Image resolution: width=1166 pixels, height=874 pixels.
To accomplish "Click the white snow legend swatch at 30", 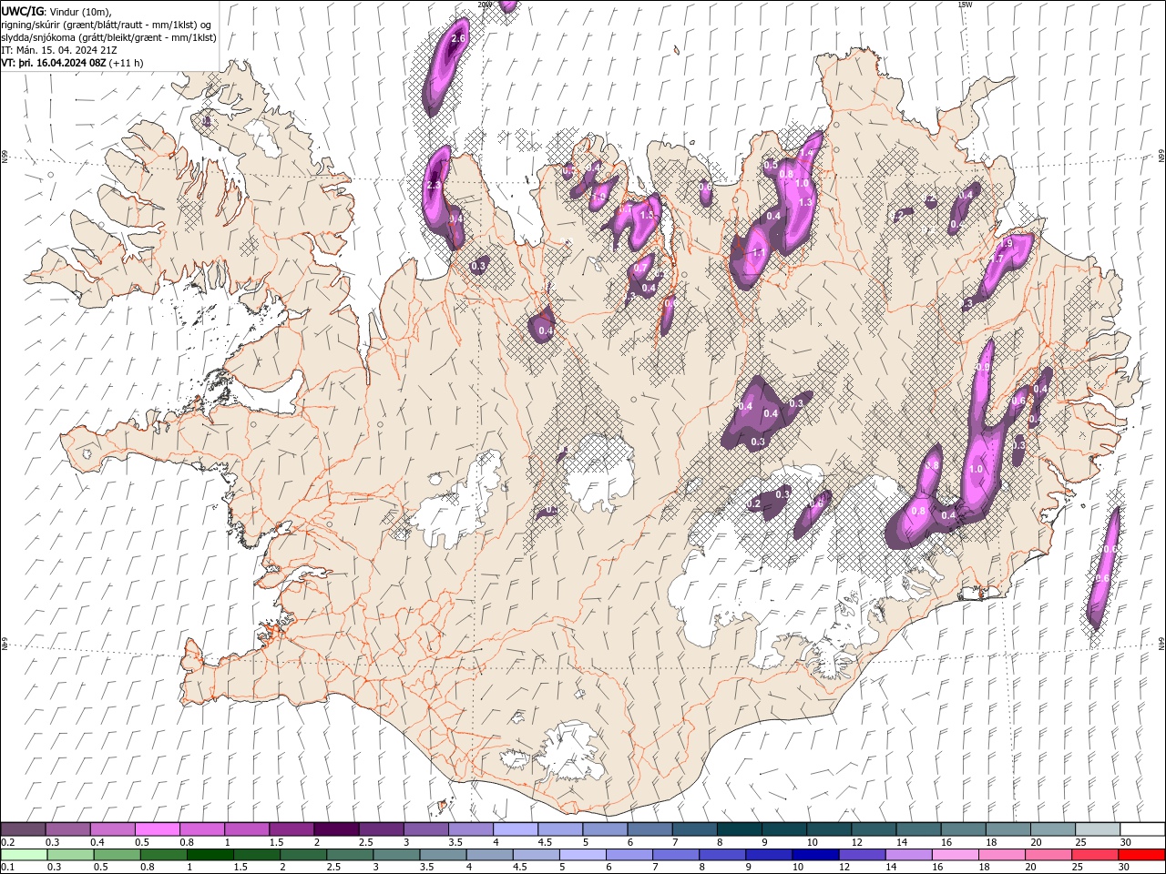I will (1141, 829).
